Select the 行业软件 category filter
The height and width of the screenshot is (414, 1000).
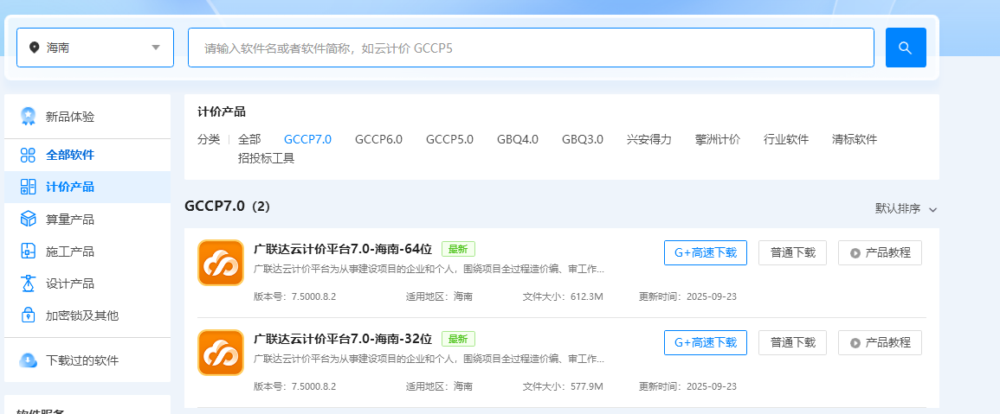786,139
